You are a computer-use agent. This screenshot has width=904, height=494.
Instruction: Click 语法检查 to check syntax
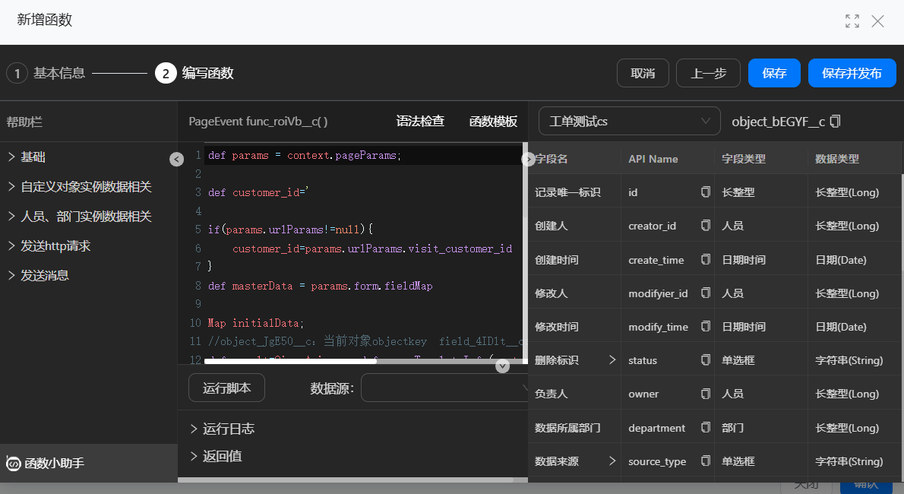coord(420,122)
